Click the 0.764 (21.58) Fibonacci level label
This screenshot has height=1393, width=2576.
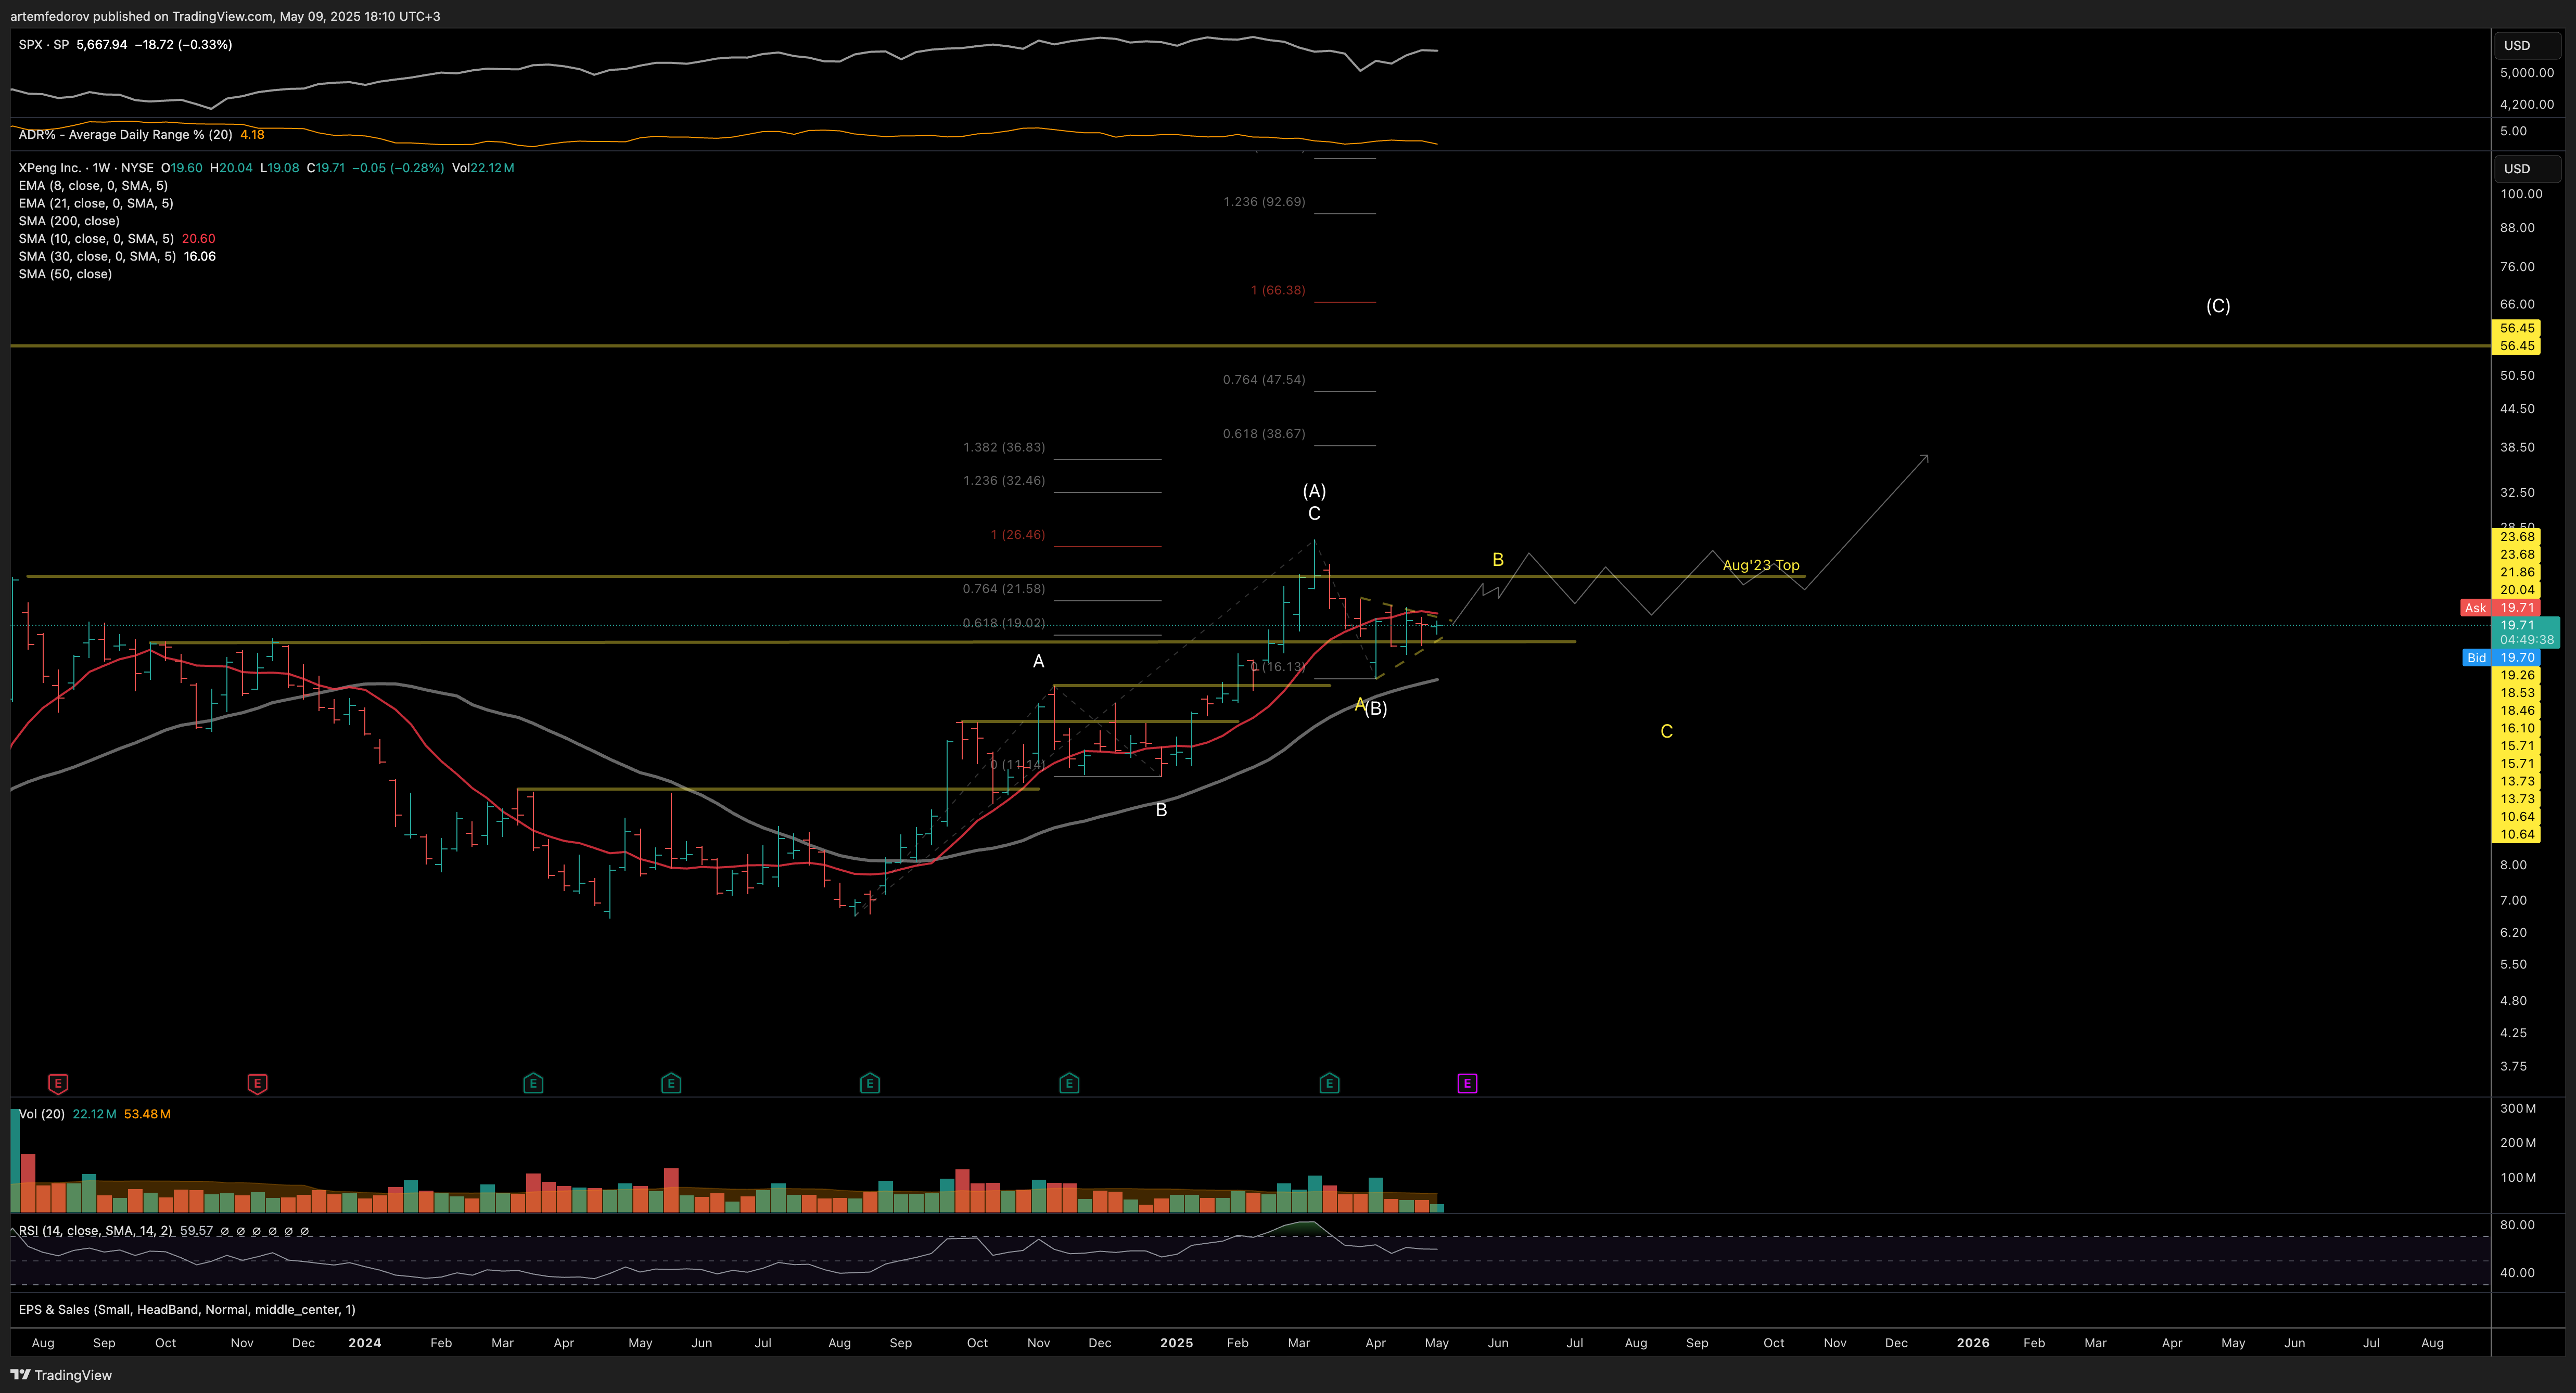(x=1004, y=589)
